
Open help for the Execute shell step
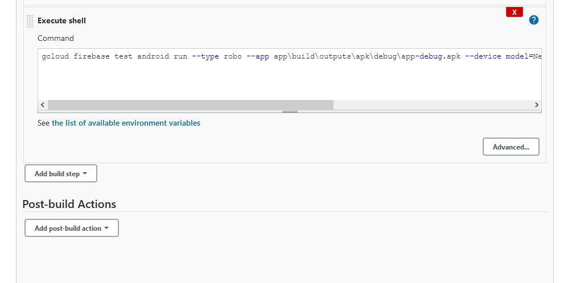click(x=533, y=20)
